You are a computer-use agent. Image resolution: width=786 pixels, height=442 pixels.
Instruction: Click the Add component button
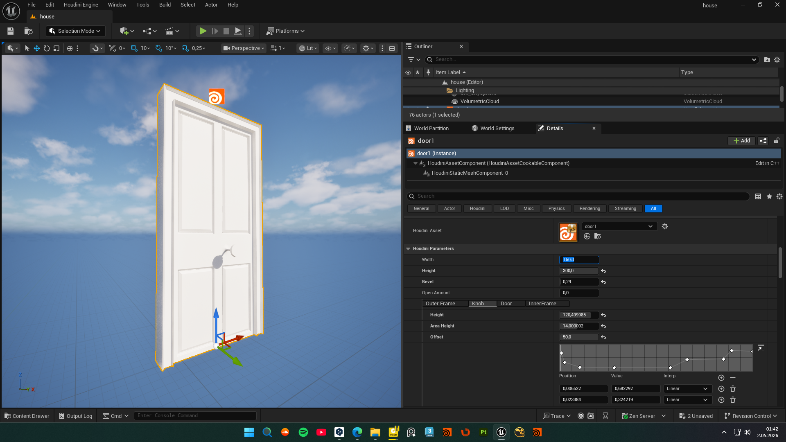click(x=741, y=141)
